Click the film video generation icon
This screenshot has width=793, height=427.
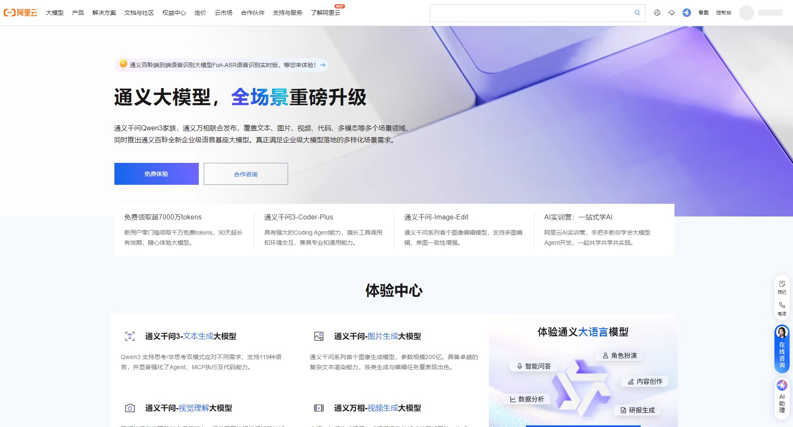point(319,408)
